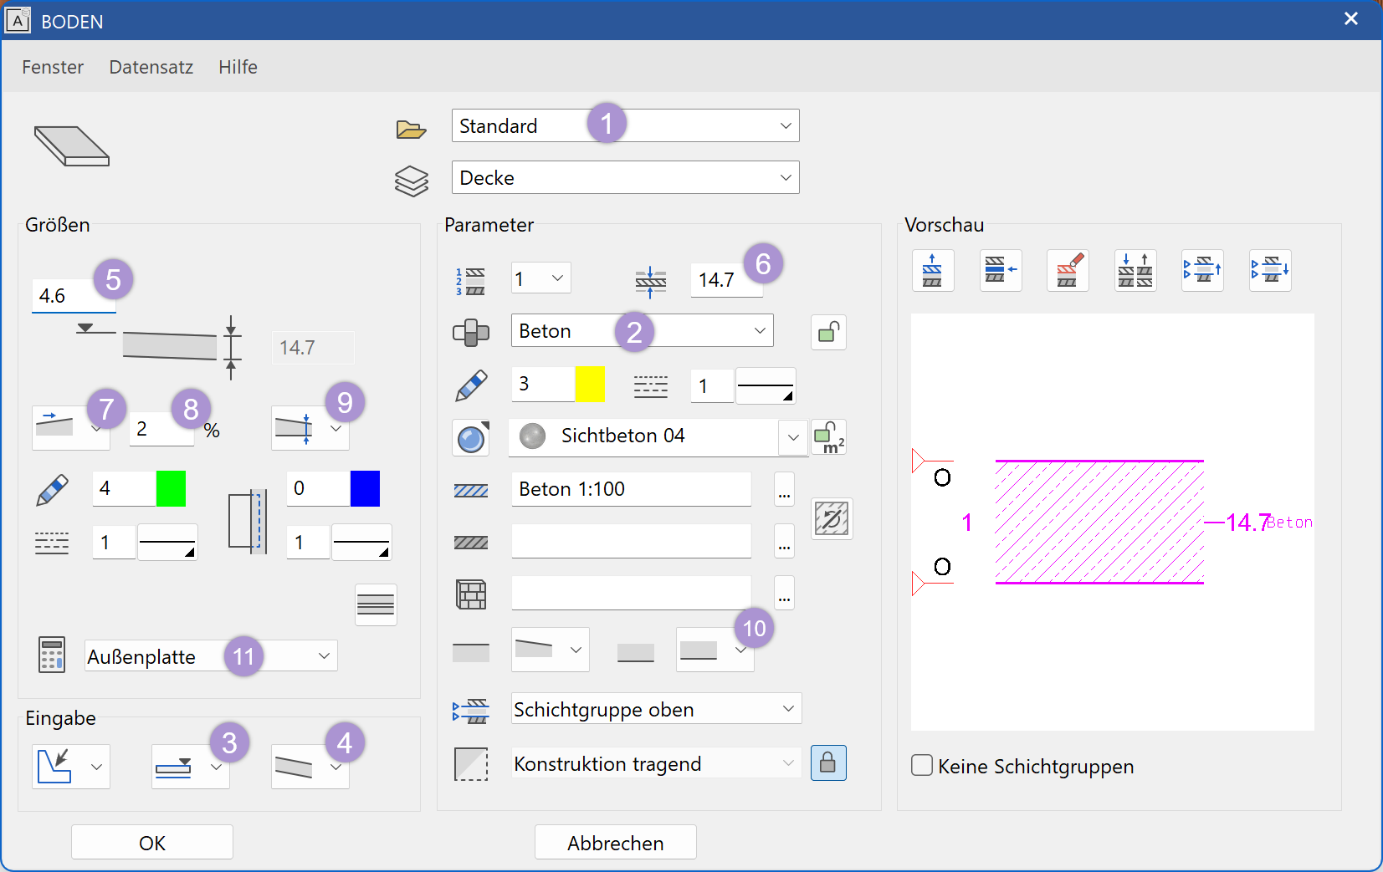1383x872 pixels.
Task: Open the Außenplatte dropdown list
Action: pos(324,656)
